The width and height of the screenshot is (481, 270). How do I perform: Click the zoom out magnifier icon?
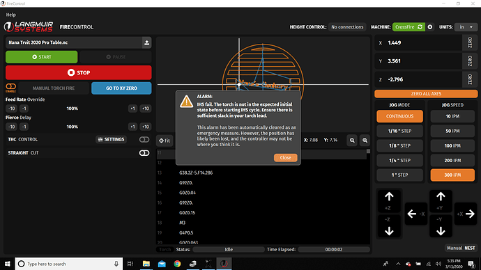click(352, 141)
